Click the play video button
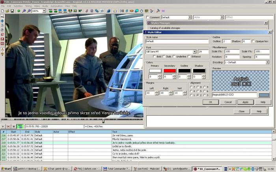This screenshot has height=172, width=276. click(x=3, y=126)
